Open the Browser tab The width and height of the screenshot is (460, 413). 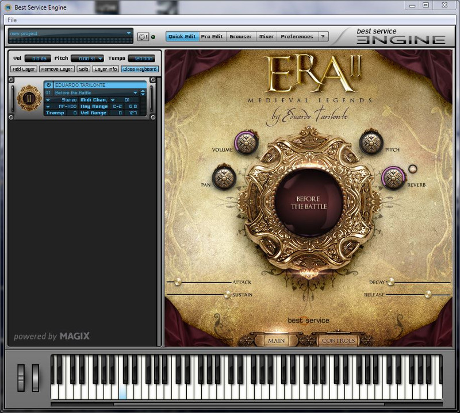240,36
